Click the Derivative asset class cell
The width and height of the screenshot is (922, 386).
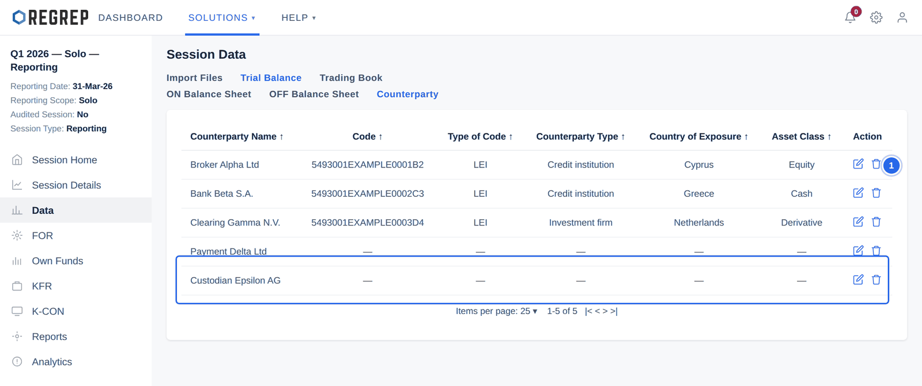pos(802,223)
